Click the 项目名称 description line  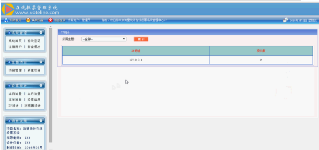(x=24, y=131)
